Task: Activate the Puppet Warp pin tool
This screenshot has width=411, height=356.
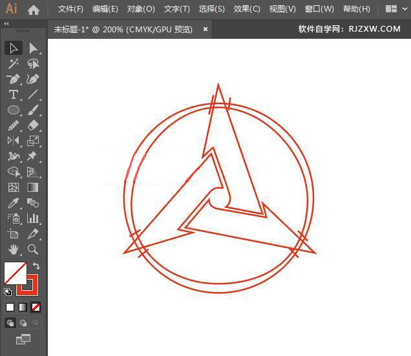Action: [33, 156]
